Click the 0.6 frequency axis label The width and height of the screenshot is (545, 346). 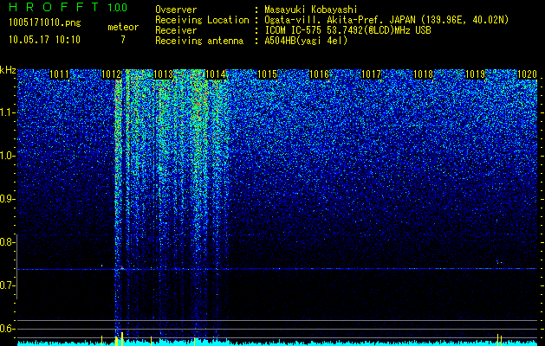click(7, 329)
